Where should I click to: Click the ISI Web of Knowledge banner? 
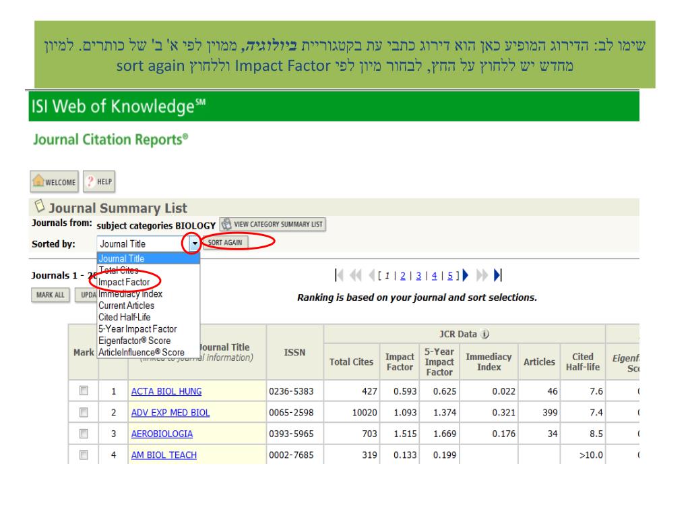pyautogui.click(x=334, y=106)
